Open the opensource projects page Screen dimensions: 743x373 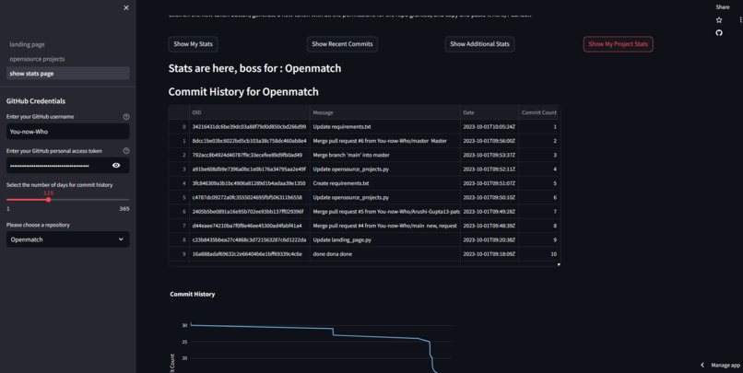(x=37, y=59)
